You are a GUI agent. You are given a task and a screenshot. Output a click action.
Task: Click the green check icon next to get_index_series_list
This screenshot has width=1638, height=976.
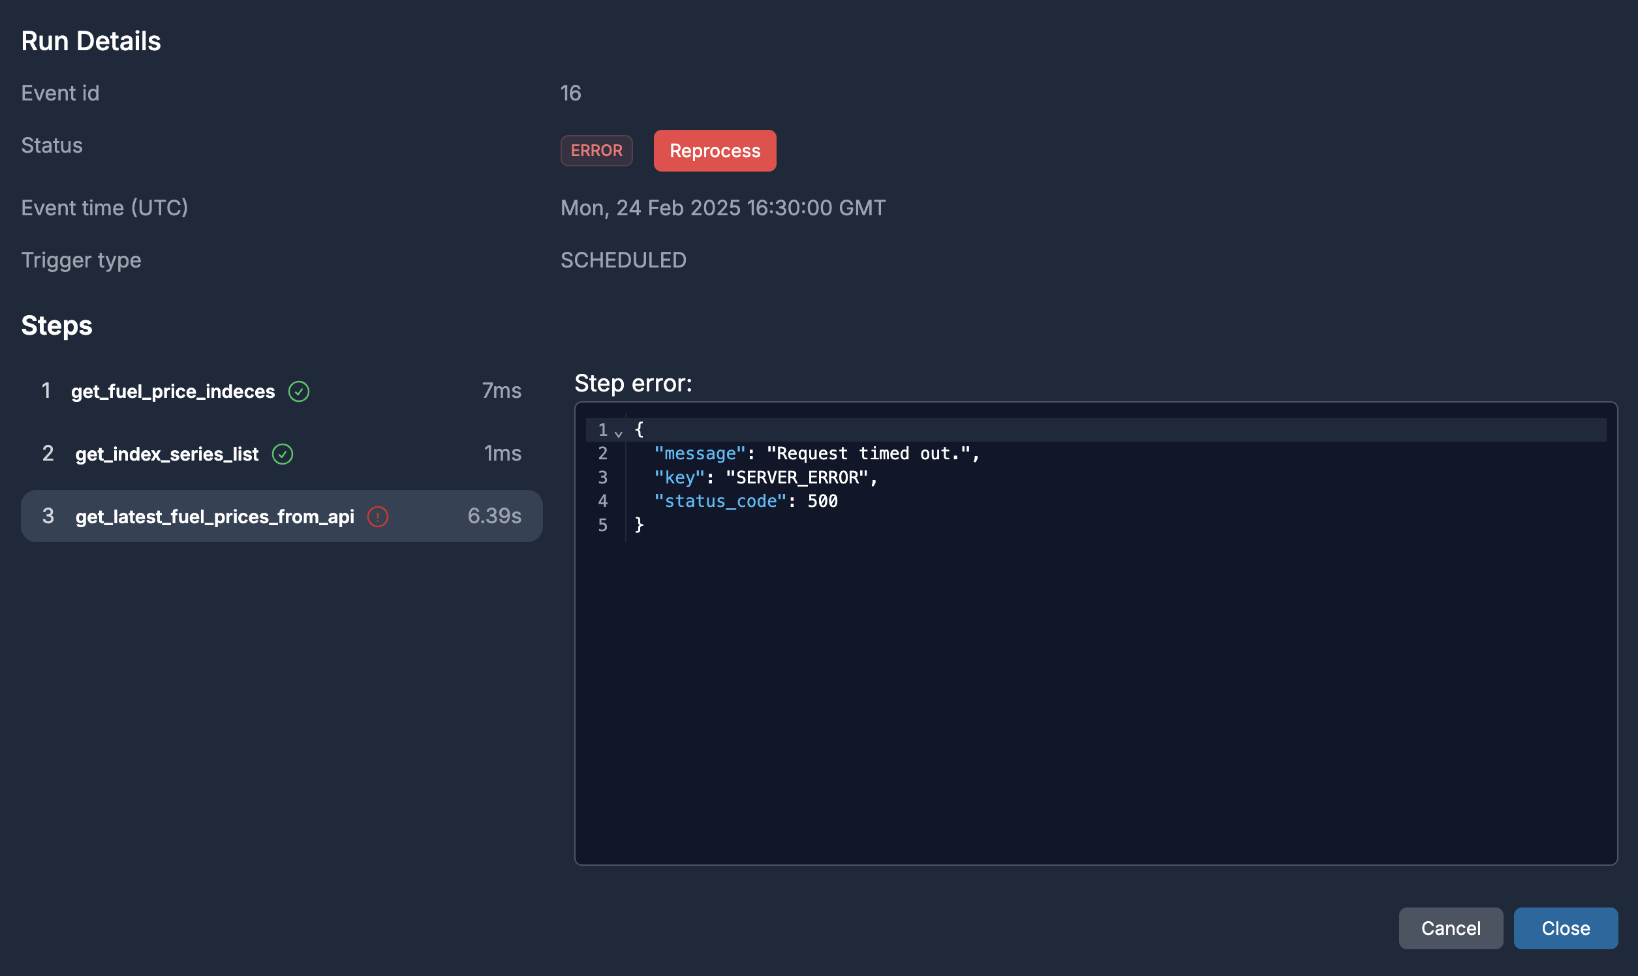pyautogui.click(x=283, y=454)
